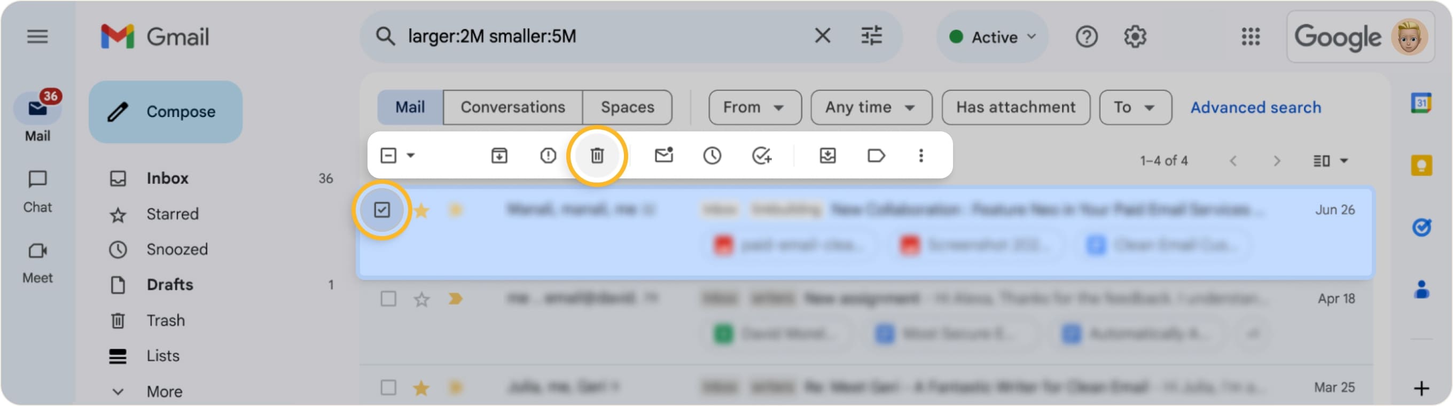Clear the search query with the X
Screen dimensions: 1453x406
[822, 36]
